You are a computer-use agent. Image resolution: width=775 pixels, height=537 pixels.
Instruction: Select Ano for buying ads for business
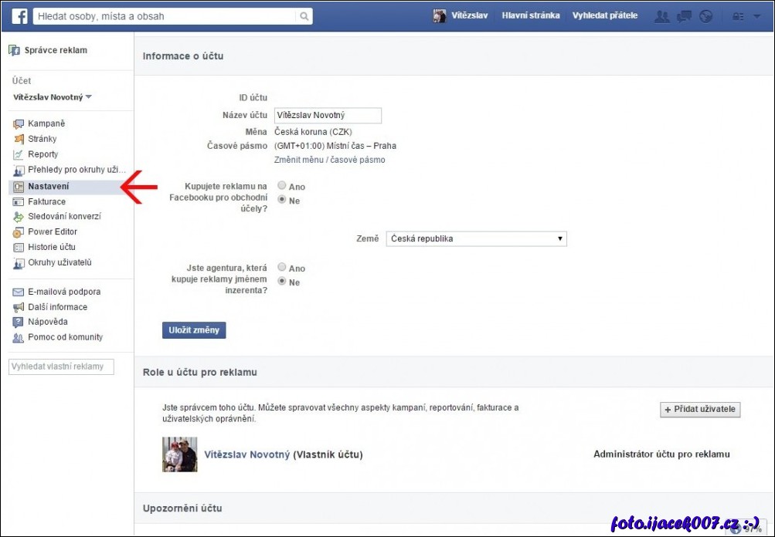pos(282,186)
